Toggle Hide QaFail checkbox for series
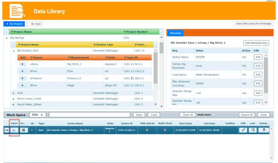Image resolution: width=278 pixels, height=163 pixels. [147, 130]
